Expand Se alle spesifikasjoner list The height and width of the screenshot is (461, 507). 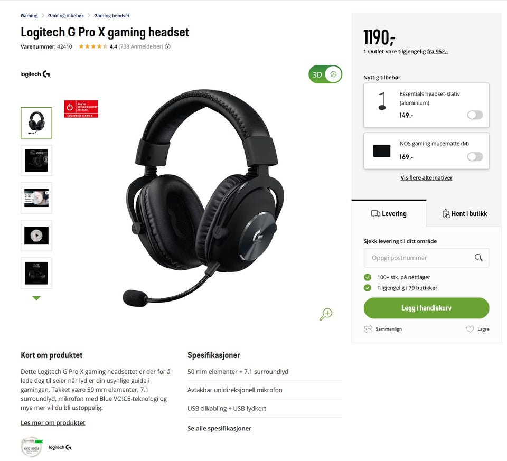(x=219, y=428)
